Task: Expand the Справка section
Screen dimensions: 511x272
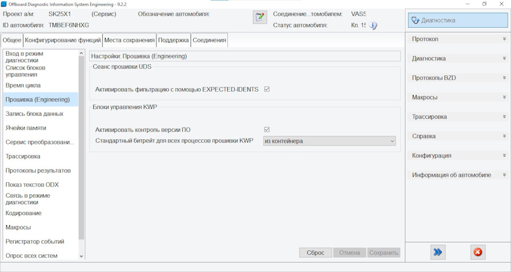Action: pyautogui.click(x=458, y=136)
